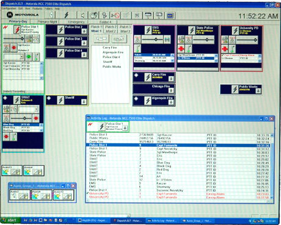Select Algonquin Fire in the Msel list
Screen dimensions: 281x225
[x=113, y=52]
